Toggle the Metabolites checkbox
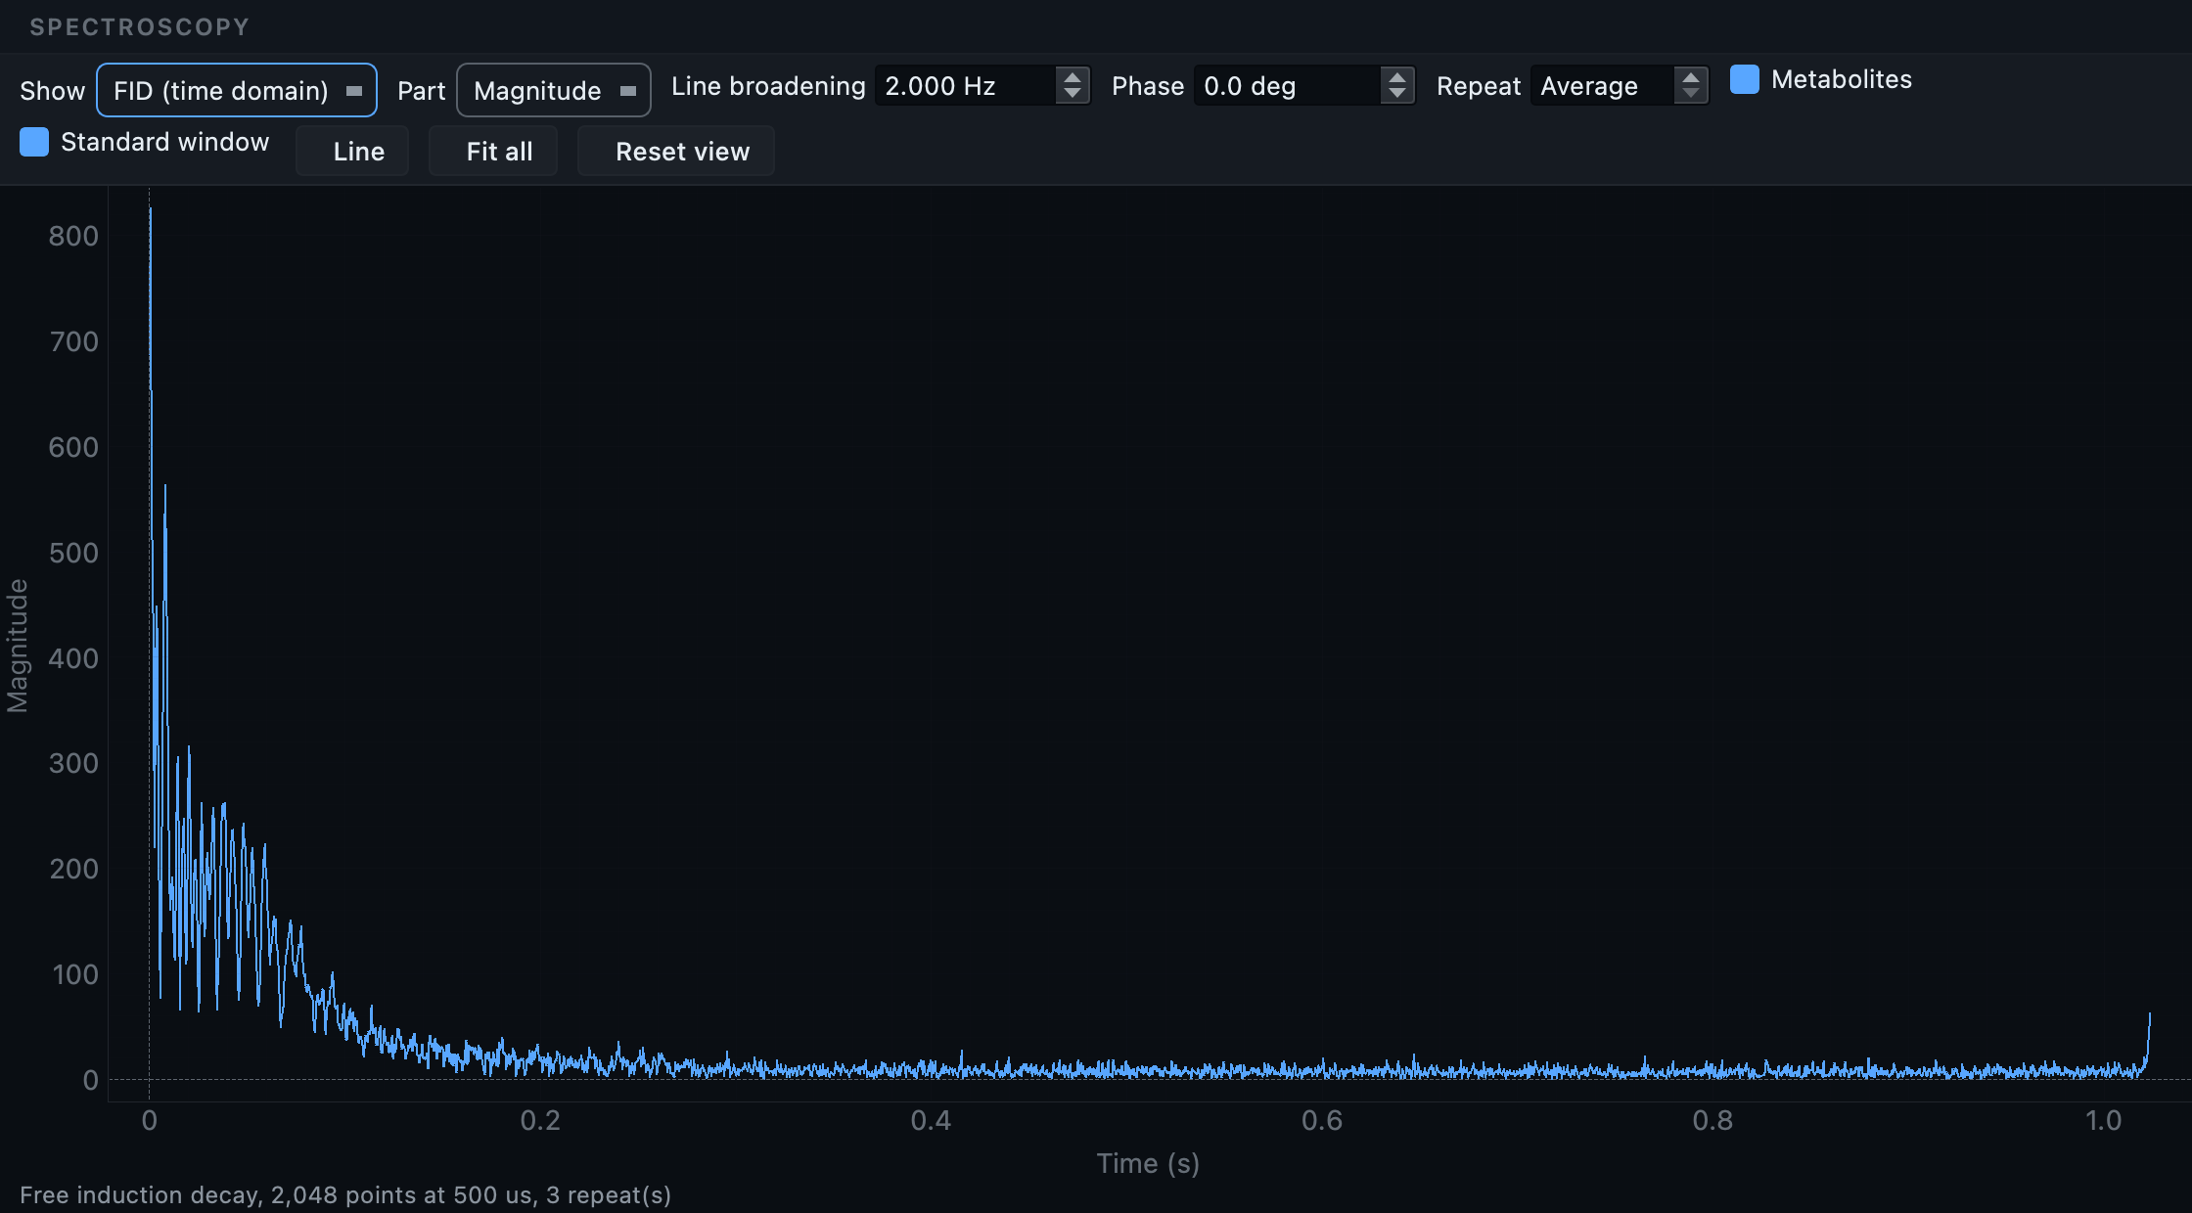This screenshot has height=1213, width=2192. coord(1745,79)
